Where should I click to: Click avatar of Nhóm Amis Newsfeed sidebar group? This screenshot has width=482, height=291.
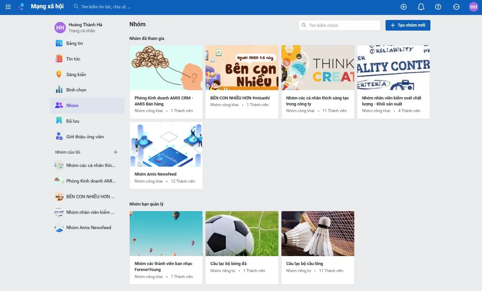point(59,228)
